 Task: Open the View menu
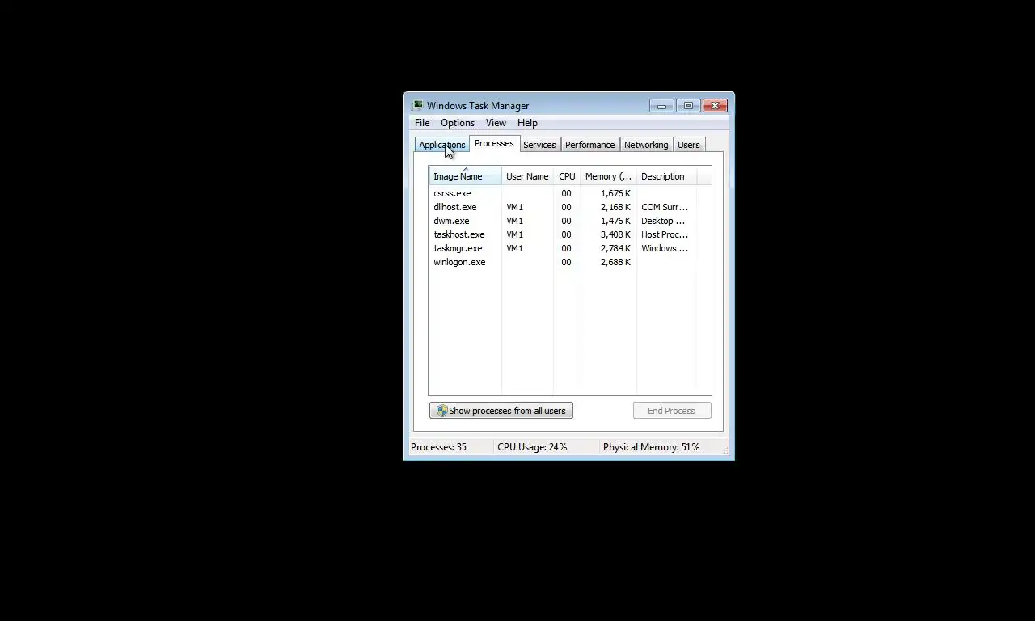pyautogui.click(x=496, y=123)
